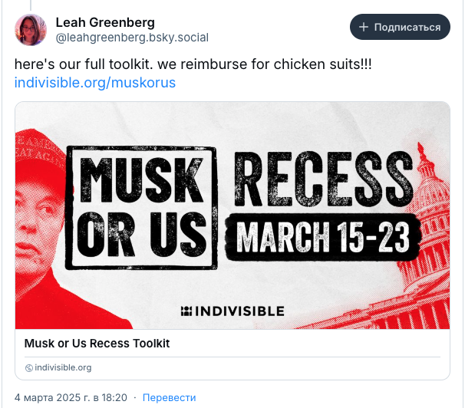Click the Подписаться follow button

pos(400,27)
